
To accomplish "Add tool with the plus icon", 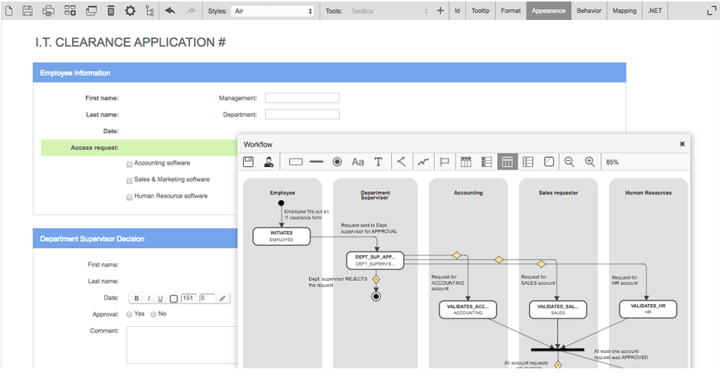I will coord(440,11).
